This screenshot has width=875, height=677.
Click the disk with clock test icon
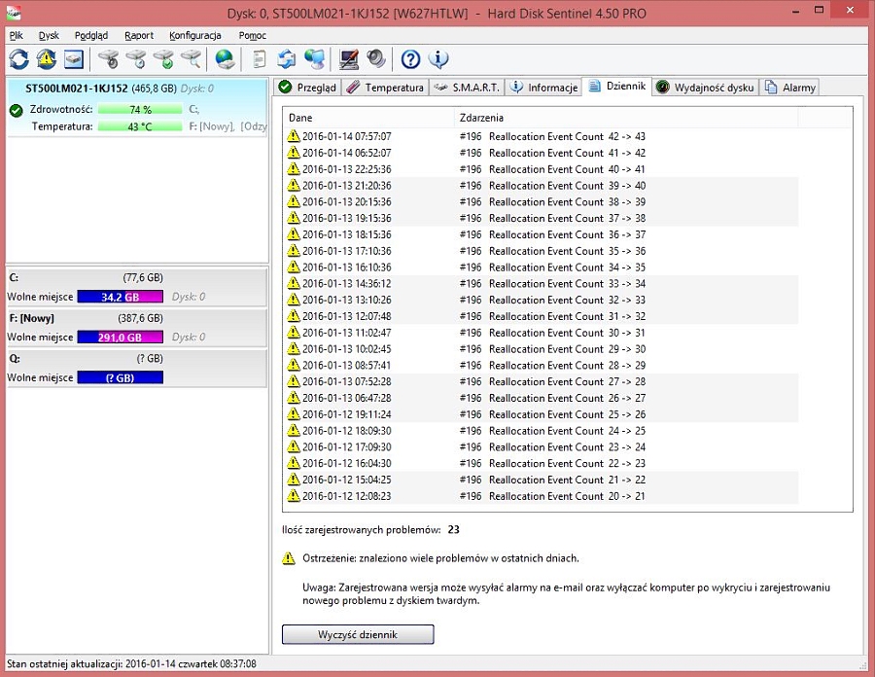pos(136,59)
